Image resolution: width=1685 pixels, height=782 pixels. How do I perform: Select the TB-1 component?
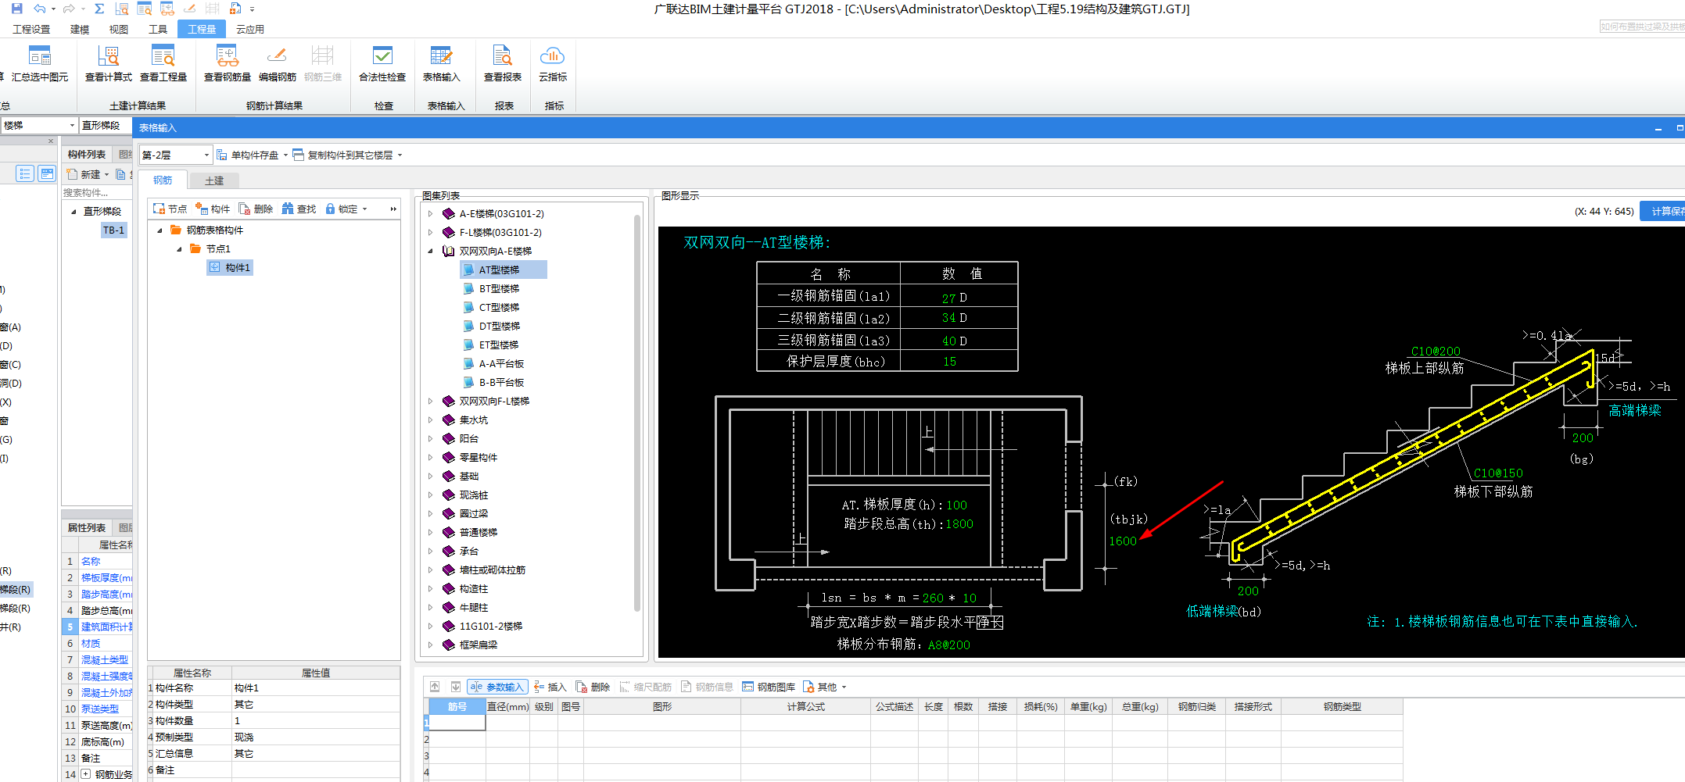(x=113, y=230)
